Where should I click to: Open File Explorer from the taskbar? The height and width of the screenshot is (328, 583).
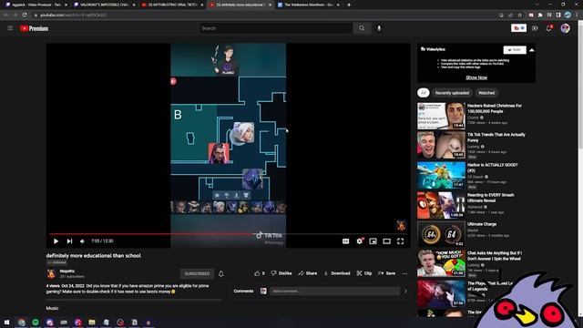[92, 322]
